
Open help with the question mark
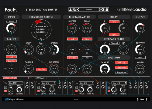point(147,99)
